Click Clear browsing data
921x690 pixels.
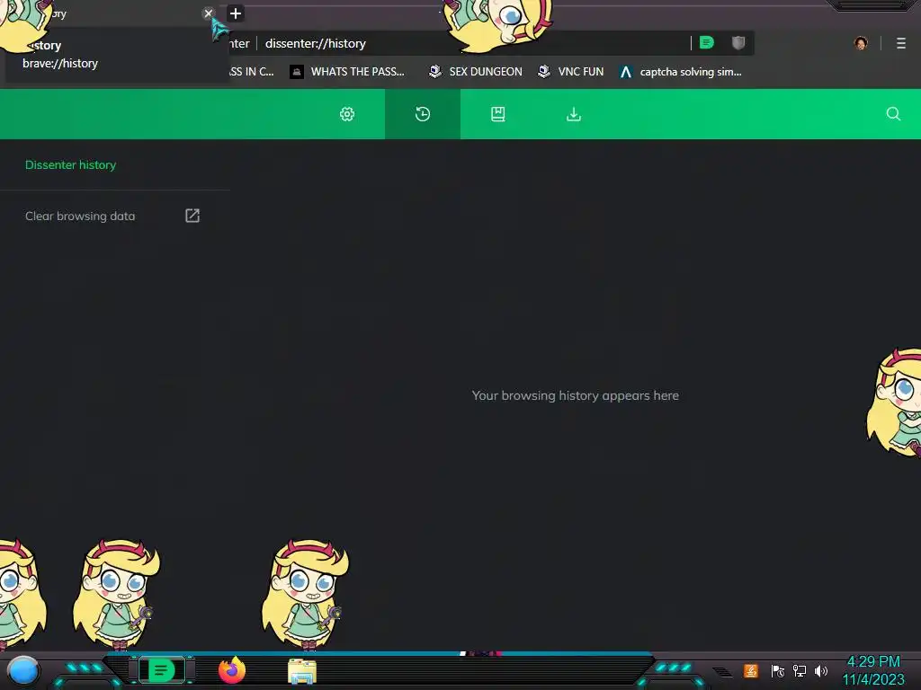(x=80, y=216)
